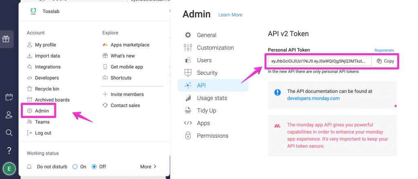Click the Security shield icon
Image resolution: width=418 pixels, height=179 pixels.
(x=188, y=73)
